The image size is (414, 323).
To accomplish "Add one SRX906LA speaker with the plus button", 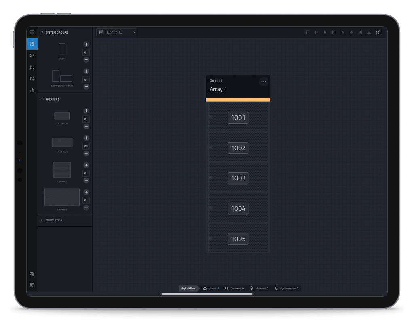I will [x=86, y=111].
